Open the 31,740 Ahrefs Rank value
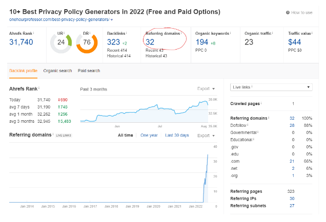The image size is (326, 222). [21, 42]
